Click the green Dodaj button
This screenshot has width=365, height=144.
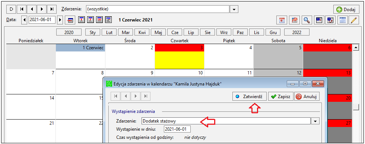pos(346,10)
